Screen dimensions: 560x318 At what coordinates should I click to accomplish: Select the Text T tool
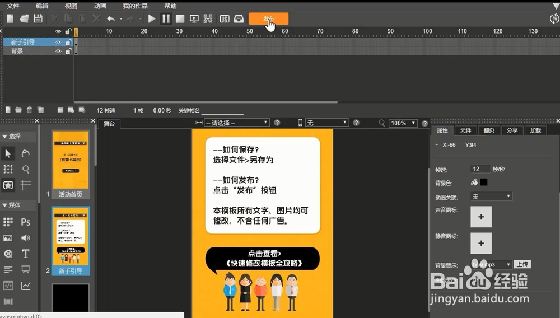click(x=25, y=254)
